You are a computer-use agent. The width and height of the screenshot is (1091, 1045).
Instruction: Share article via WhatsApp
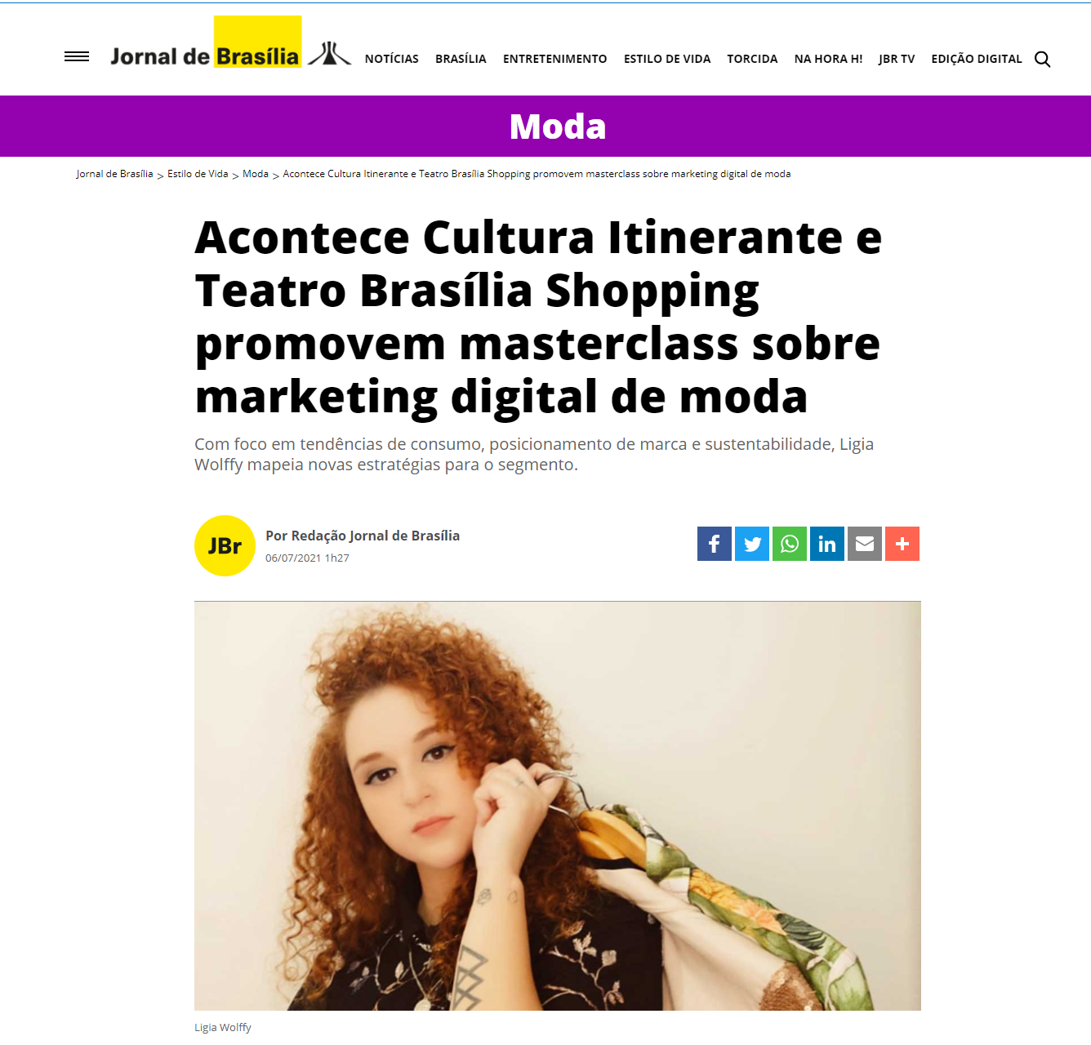[x=790, y=544]
